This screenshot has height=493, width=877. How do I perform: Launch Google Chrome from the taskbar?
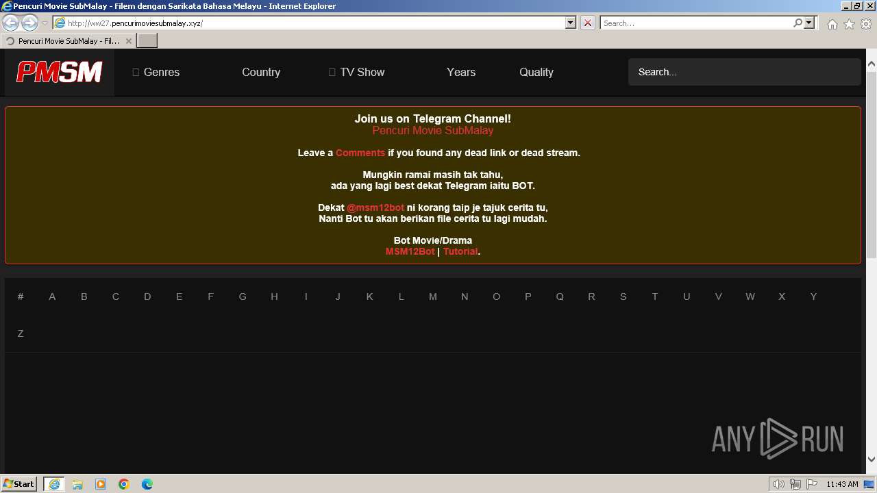point(124,484)
